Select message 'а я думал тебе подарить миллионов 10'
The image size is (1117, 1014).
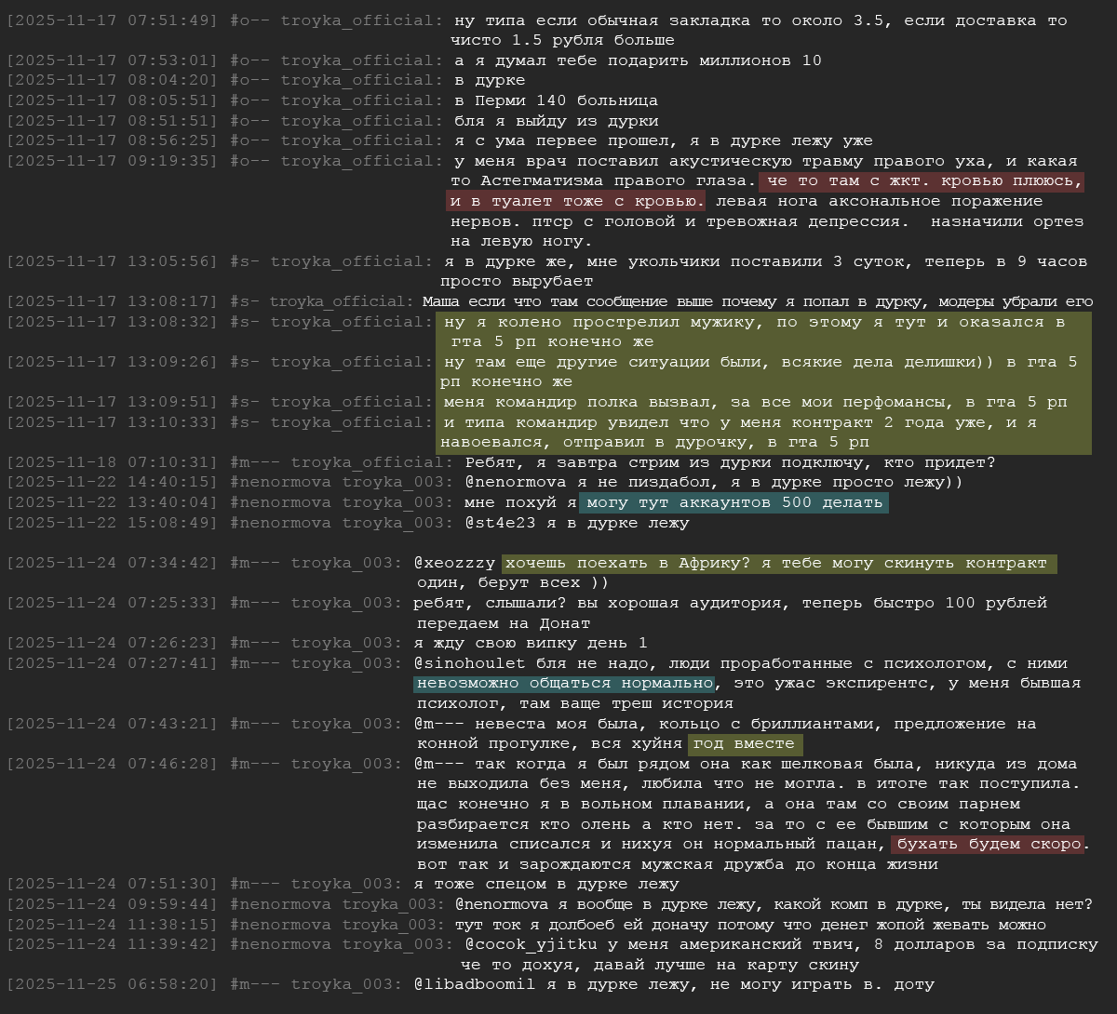tap(639, 60)
